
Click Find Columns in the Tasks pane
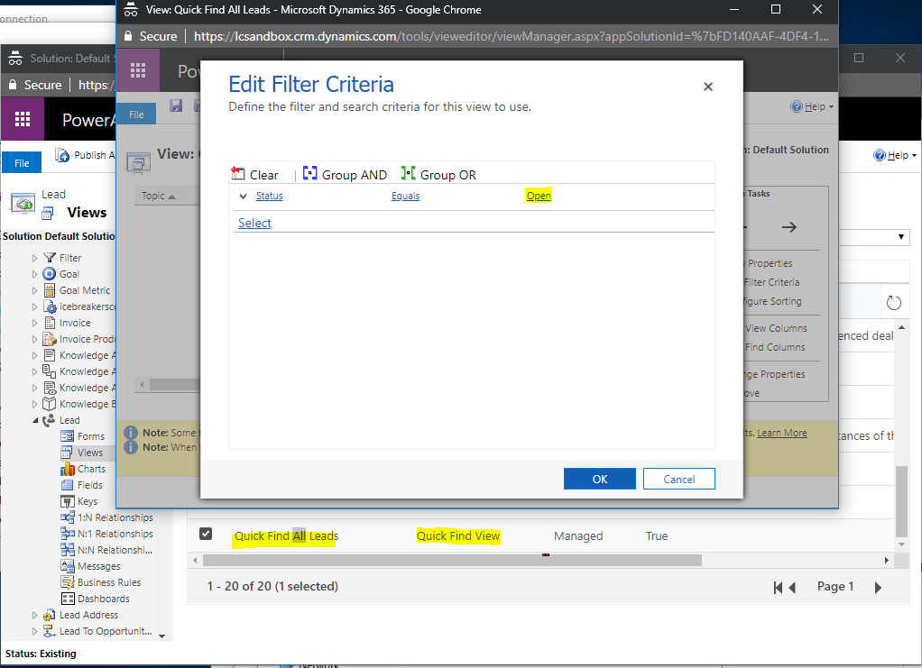point(775,347)
